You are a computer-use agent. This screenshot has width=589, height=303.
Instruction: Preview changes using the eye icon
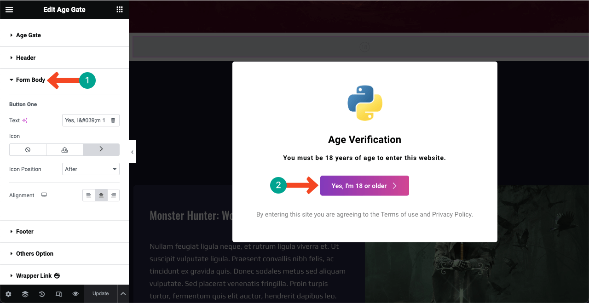pyautogui.click(x=75, y=293)
